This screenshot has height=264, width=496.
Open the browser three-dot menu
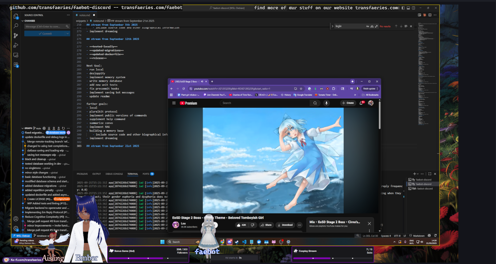pyautogui.click(x=377, y=89)
